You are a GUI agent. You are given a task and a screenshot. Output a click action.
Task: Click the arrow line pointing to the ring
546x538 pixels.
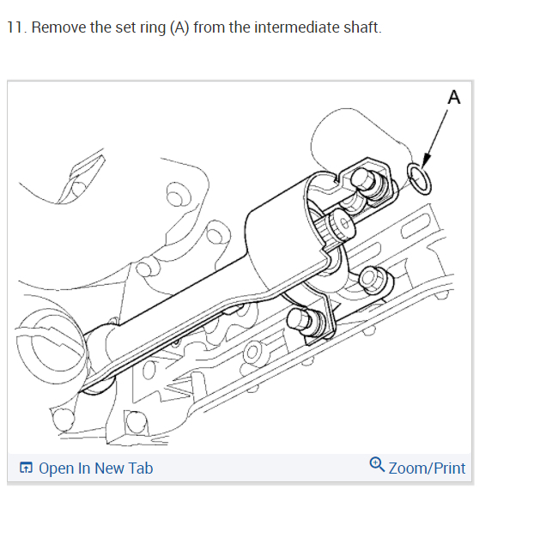[434, 138]
